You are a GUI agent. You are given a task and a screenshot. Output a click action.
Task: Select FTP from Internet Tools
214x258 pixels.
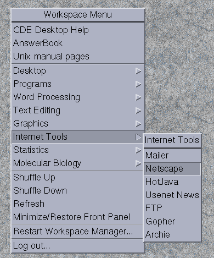coord(172,208)
